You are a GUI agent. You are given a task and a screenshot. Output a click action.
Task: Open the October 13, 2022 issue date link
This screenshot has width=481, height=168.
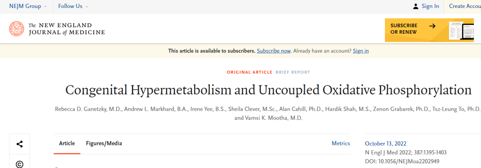tap(386, 144)
